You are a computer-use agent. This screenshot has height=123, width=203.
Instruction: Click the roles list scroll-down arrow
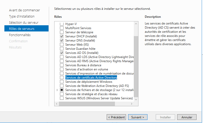(136, 100)
